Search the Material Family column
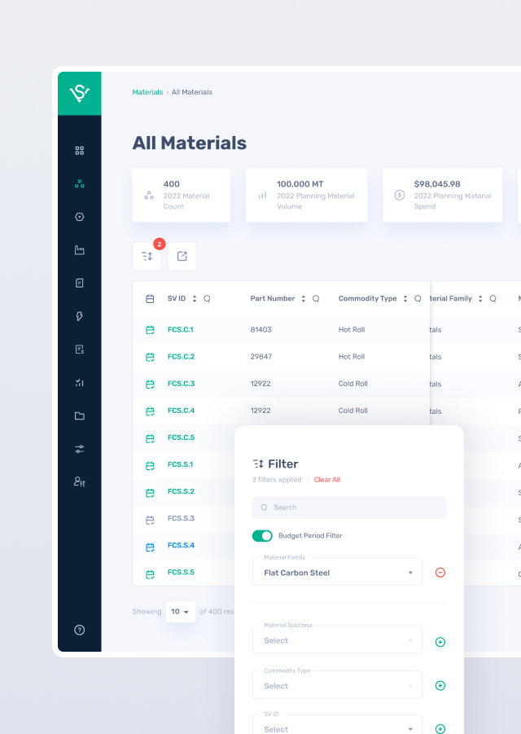 (493, 299)
